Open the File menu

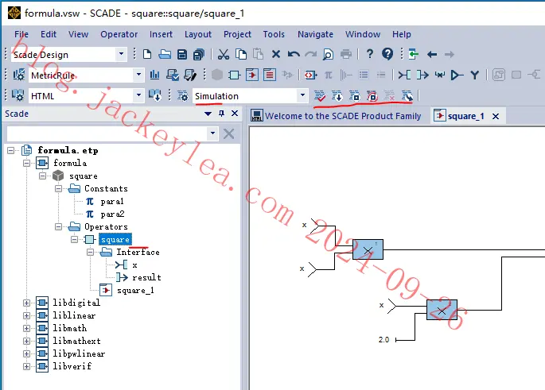click(21, 34)
